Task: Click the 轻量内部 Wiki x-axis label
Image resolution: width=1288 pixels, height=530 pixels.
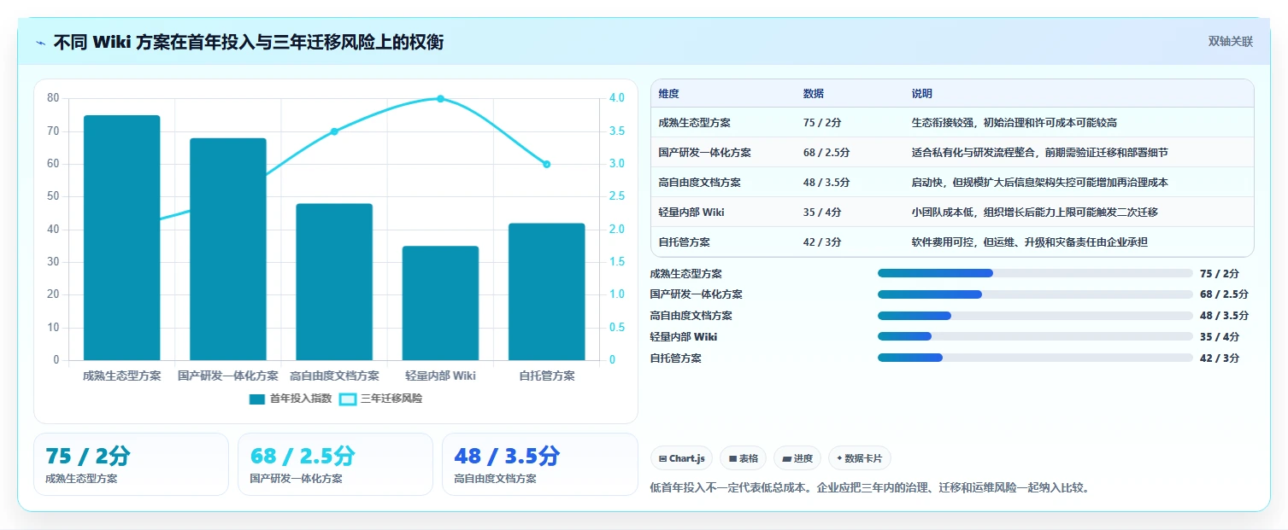Action: [440, 376]
